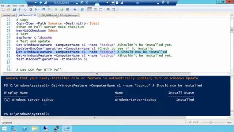Click the 'Ln 31 Col 1' status indicator
The image size is (234, 132).
tap(193, 122)
